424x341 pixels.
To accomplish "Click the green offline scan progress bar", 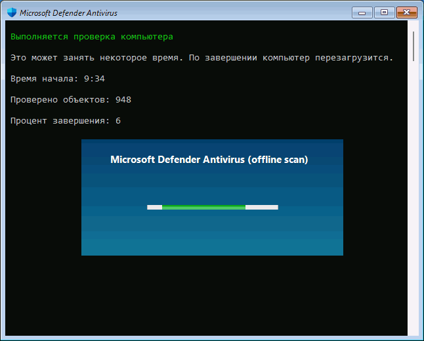I will (213, 208).
